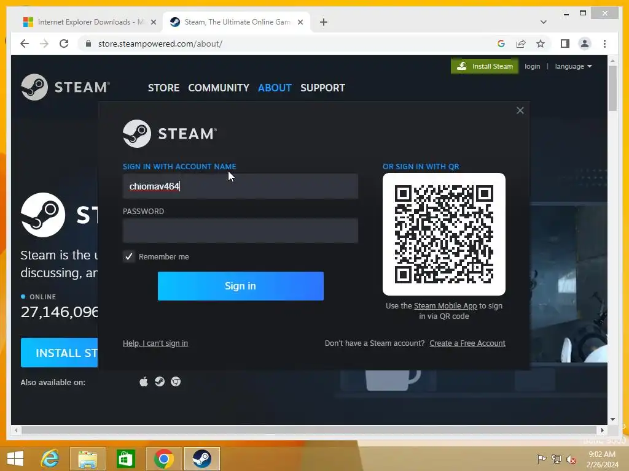Switch to Internet Explorer Downloads tab

pyautogui.click(x=89, y=22)
